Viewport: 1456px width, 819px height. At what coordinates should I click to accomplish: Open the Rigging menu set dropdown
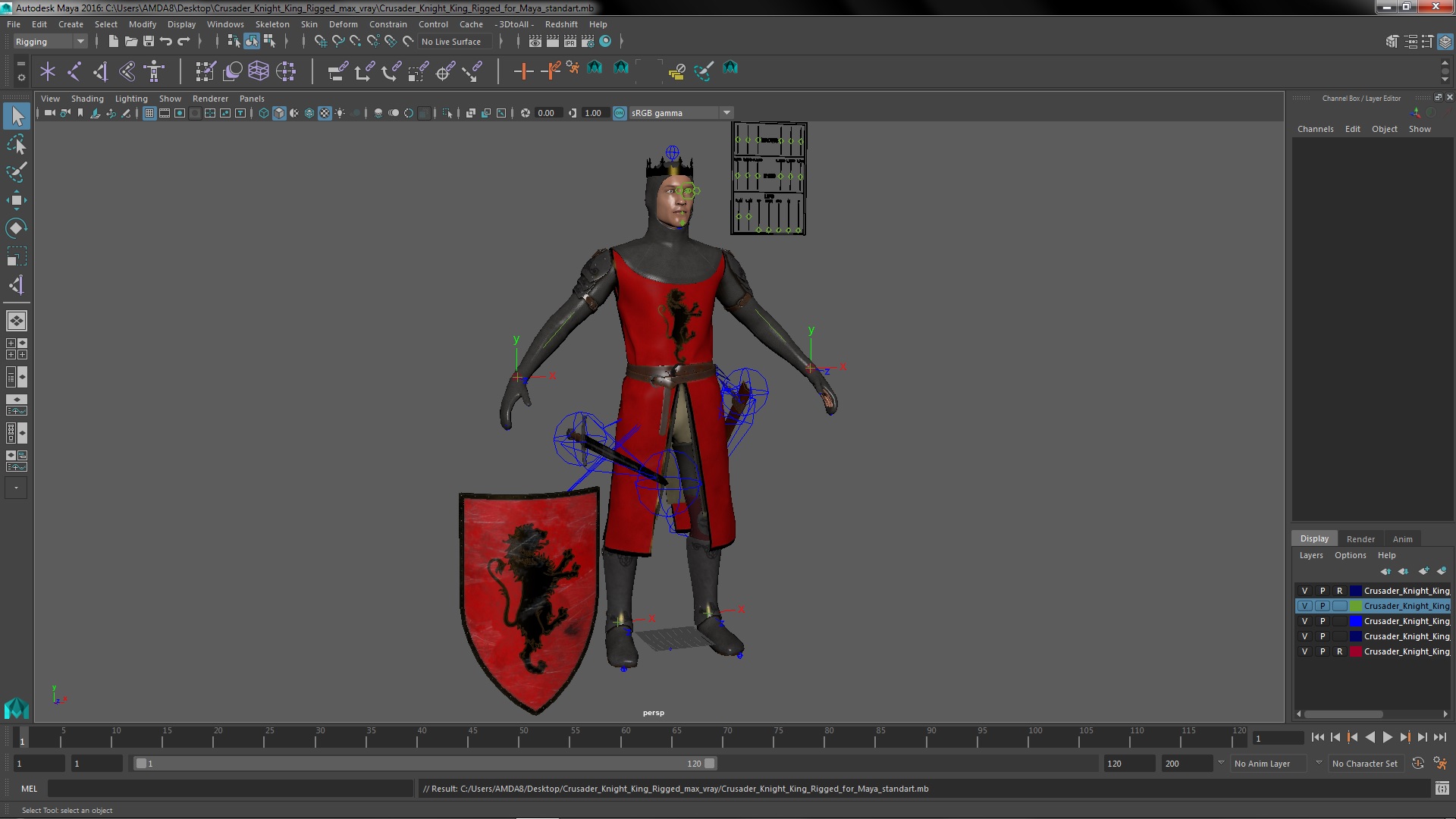point(49,42)
